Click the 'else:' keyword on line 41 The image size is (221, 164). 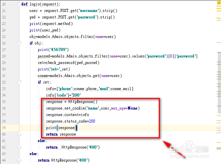42,141
